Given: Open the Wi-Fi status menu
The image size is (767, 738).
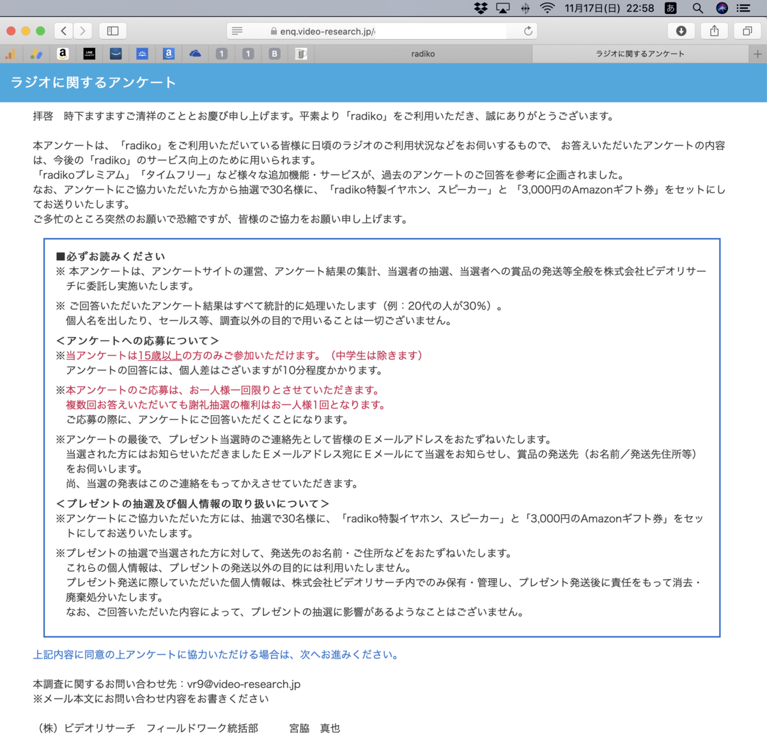Looking at the screenshot, I should [547, 8].
